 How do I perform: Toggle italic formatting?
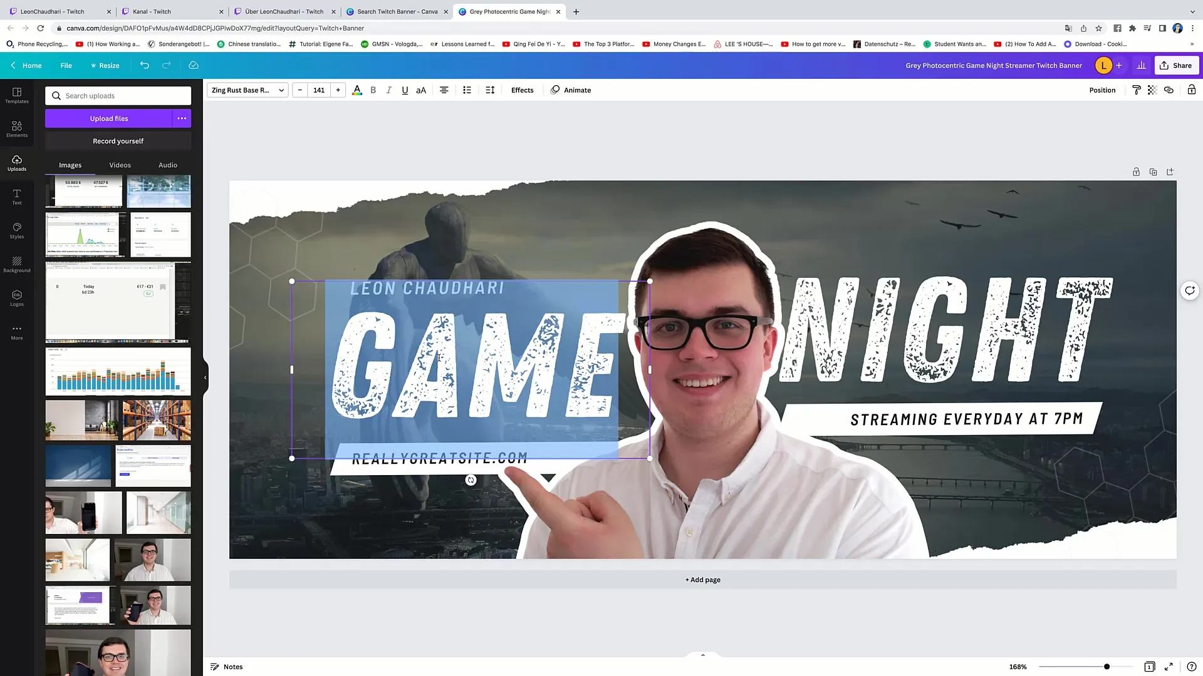[x=389, y=90]
